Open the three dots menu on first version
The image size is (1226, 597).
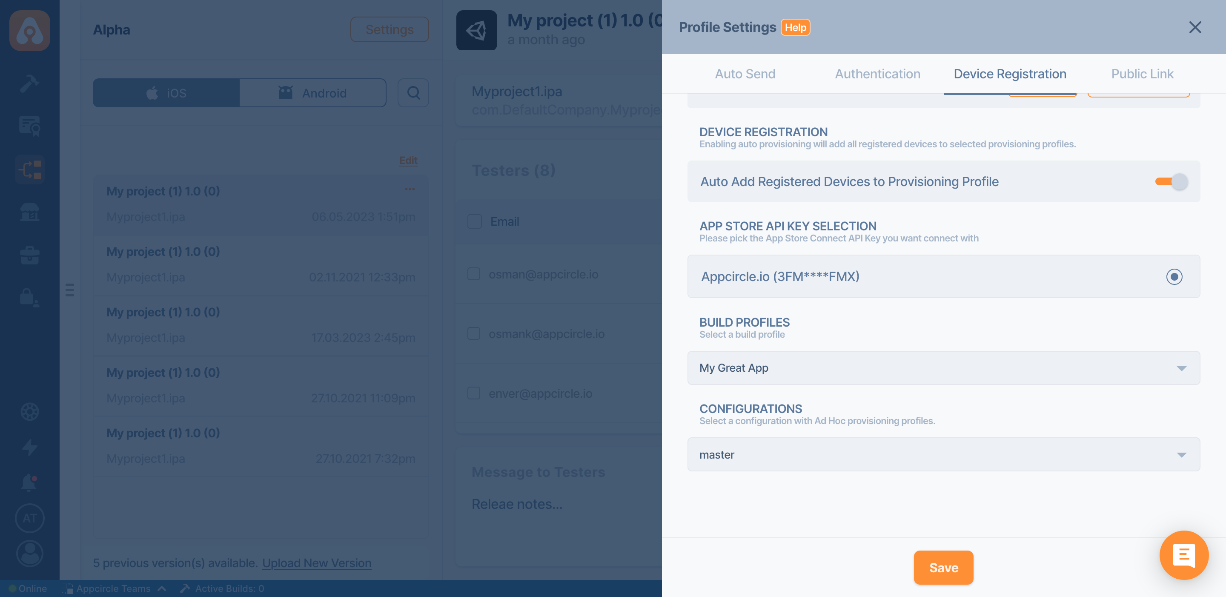click(410, 189)
